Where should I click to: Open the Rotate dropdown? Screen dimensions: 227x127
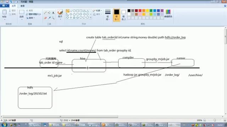point(31,18)
